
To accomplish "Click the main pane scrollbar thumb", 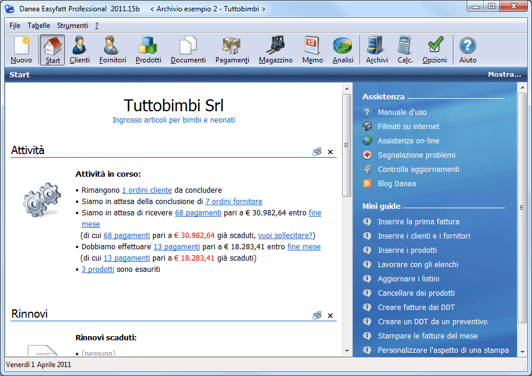I will coord(347,145).
